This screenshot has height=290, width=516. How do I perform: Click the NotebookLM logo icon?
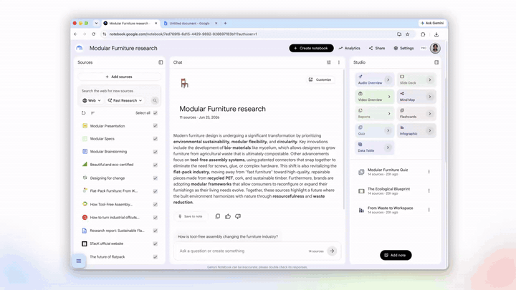(80, 49)
